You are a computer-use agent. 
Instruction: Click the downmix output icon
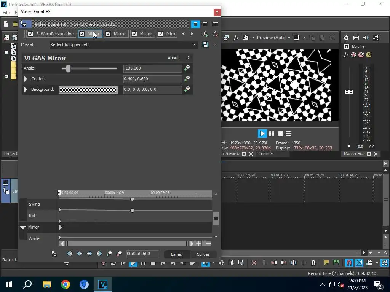[x=356, y=38]
